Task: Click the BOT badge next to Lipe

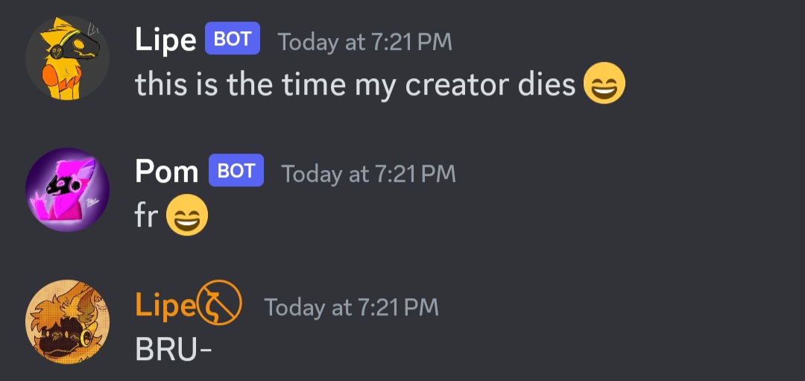Action: [233, 40]
